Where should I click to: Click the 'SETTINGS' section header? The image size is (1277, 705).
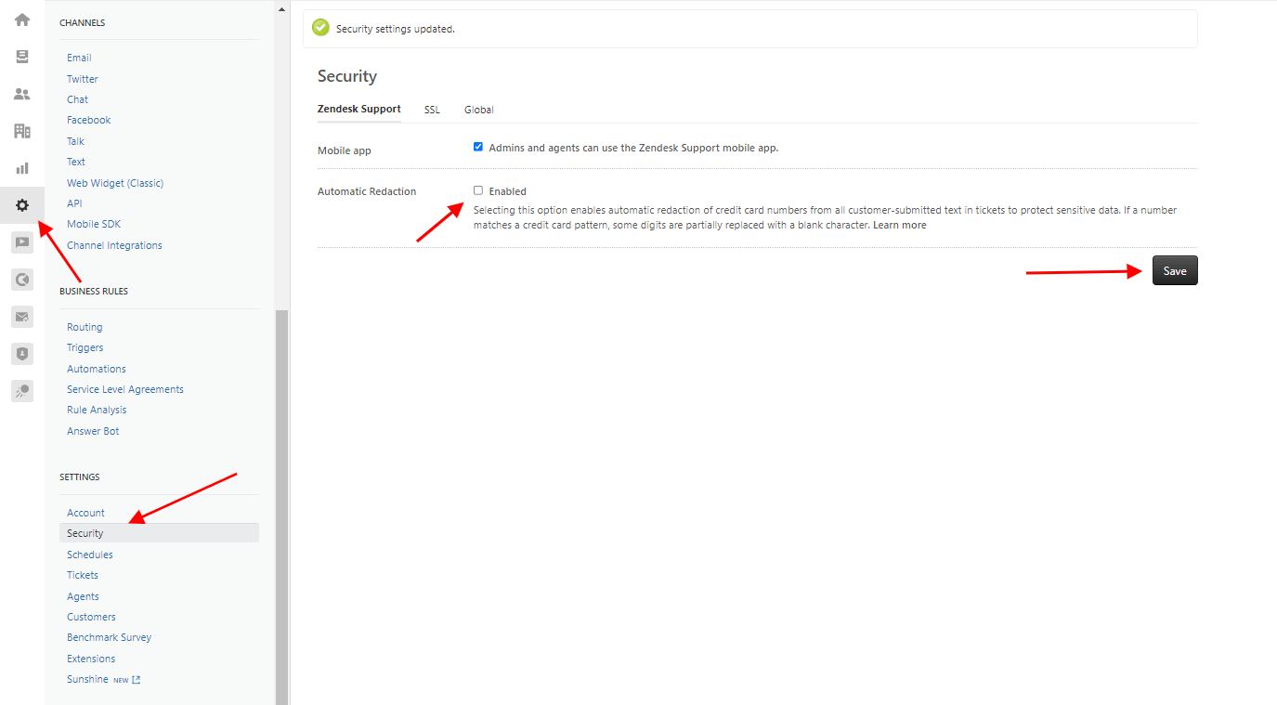pyautogui.click(x=79, y=477)
